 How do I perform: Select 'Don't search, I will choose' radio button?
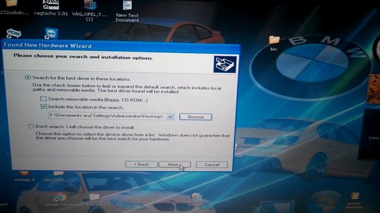(31, 126)
